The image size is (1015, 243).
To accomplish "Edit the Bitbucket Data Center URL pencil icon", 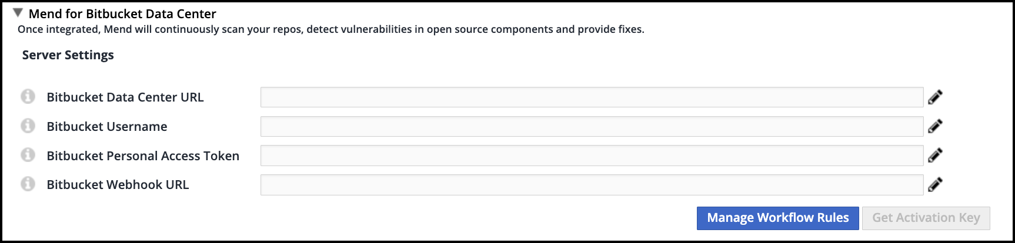I will click(x=935, y=97).
